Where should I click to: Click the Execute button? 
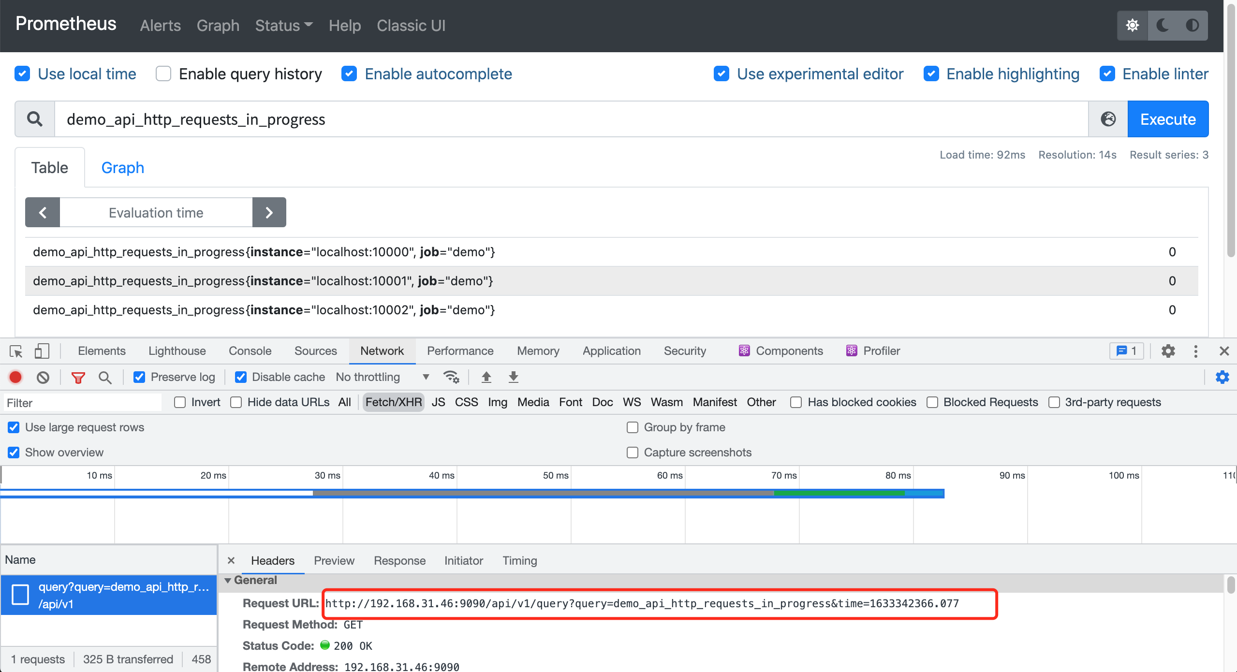click(x=1168, y=119)
